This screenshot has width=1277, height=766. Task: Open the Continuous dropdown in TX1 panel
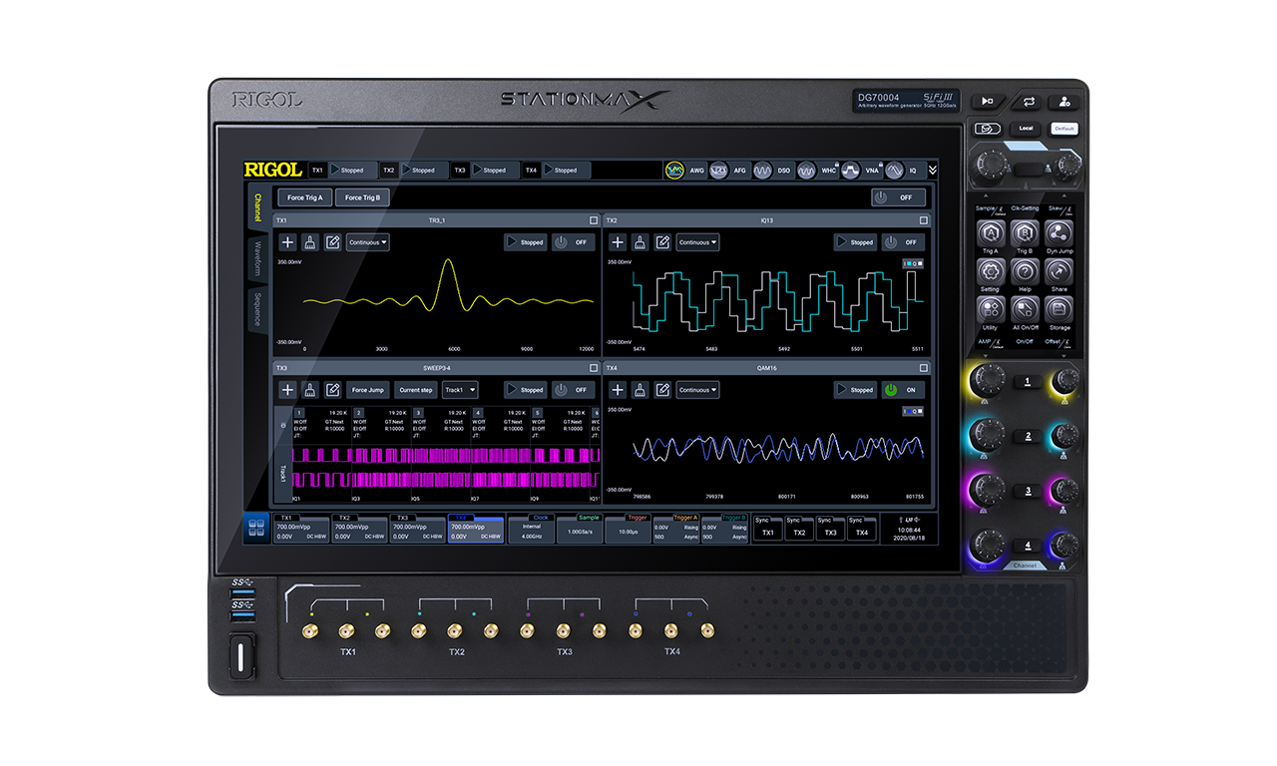click(x=367, y=242)
